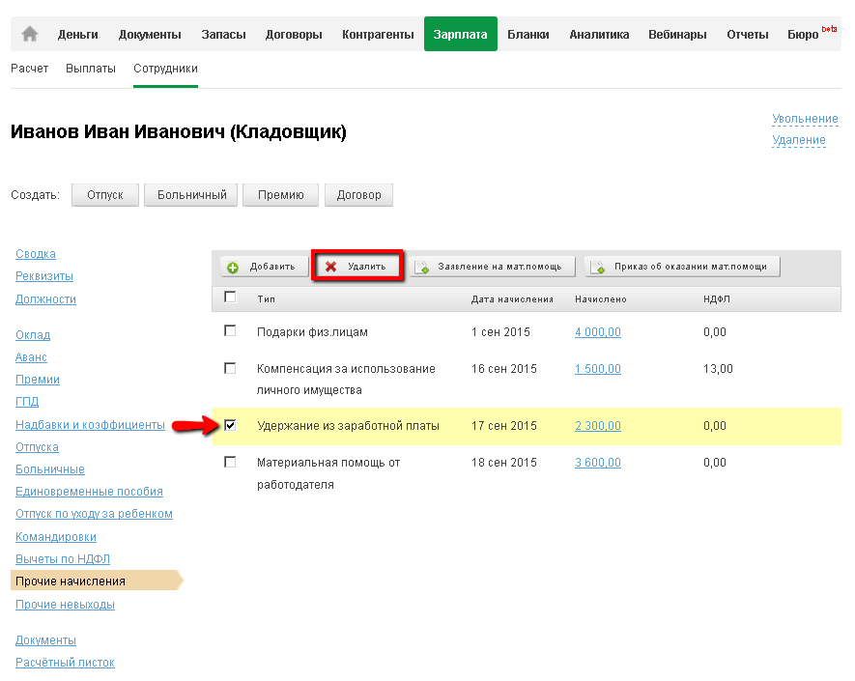Click the Заявление на мат.помощь document icon
The image size is (855, 681).
422,268
